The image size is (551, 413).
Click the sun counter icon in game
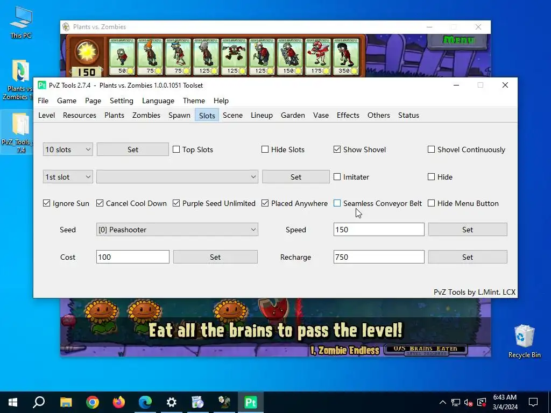(x=87, y=52)
